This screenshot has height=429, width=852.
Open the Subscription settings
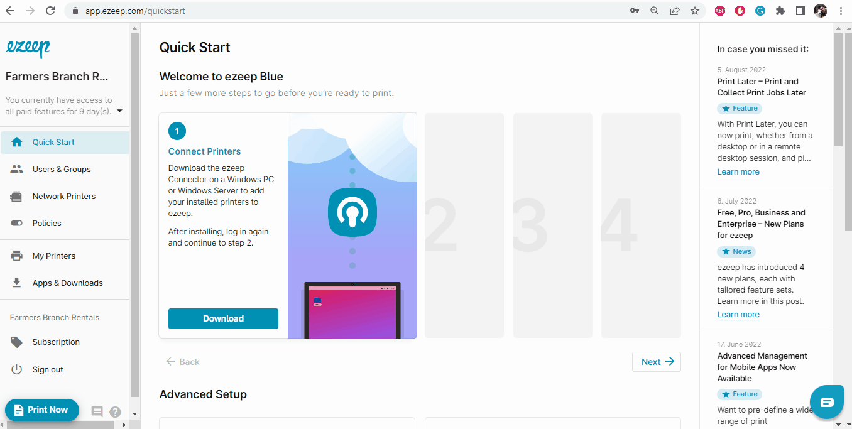[55, 342]
